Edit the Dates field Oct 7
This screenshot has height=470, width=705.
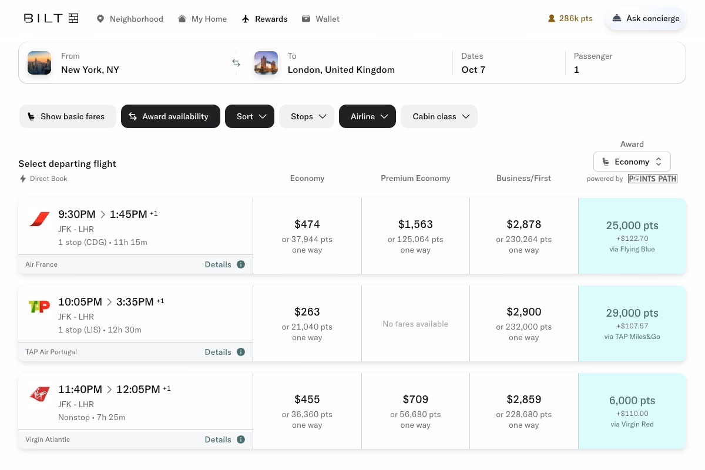505,63
